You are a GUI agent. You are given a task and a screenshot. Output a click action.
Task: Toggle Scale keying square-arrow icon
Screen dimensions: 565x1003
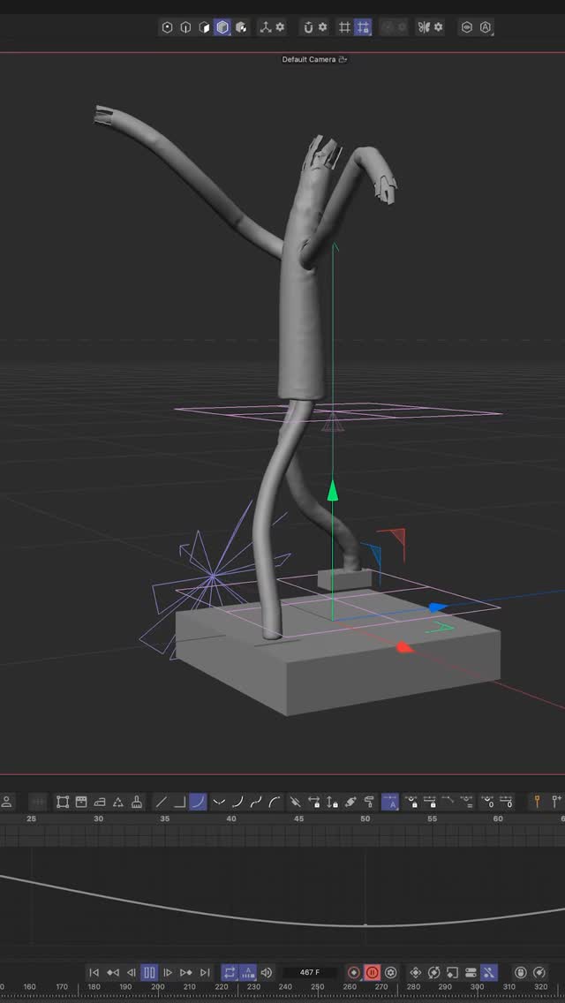coord(452,972)
